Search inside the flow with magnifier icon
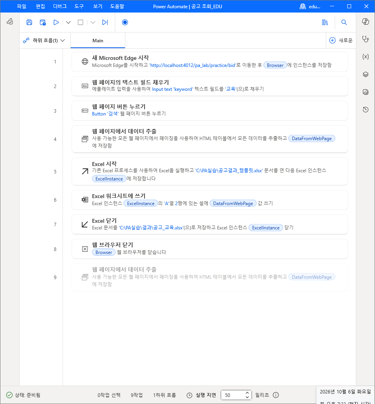Screen dimensions: 375x404 click(x=344, y=22)
